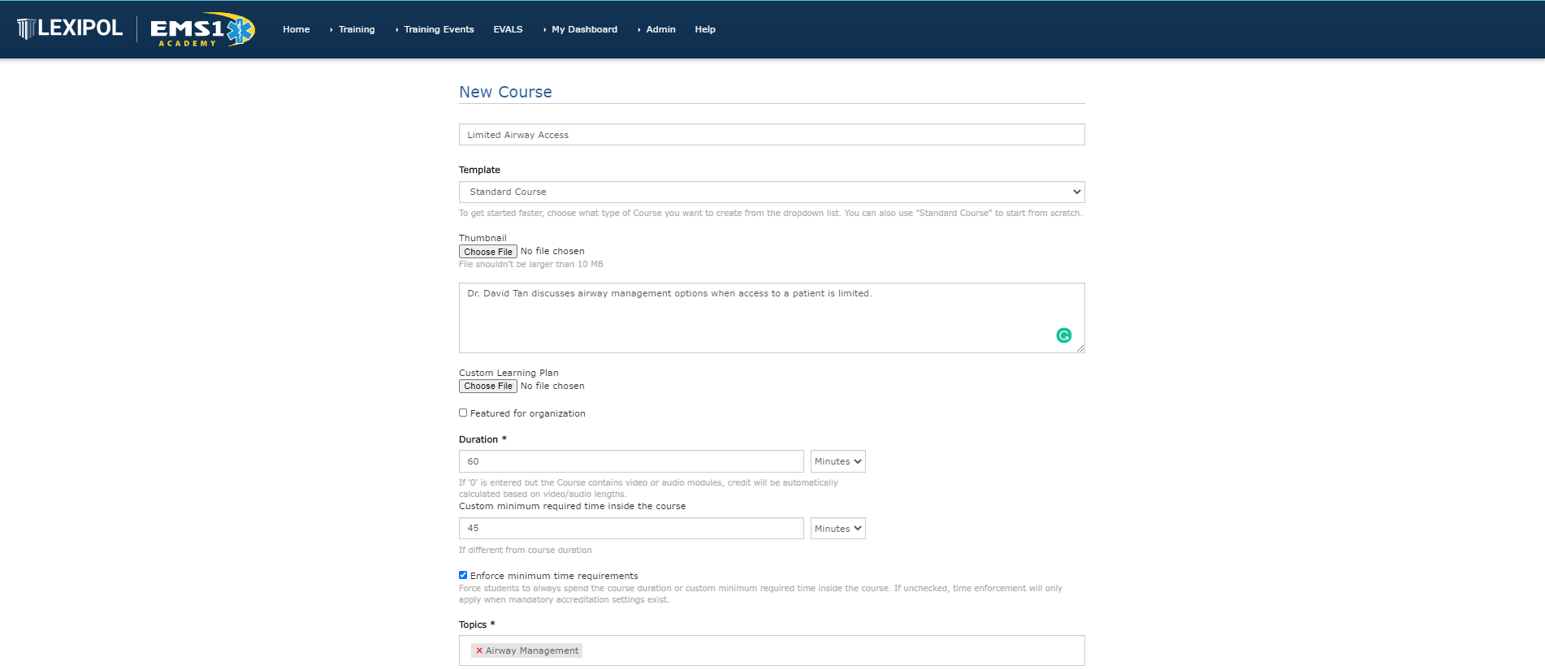Open the Duration units dropdown
Screen dimensions: 1545x670
click(838, 461)
